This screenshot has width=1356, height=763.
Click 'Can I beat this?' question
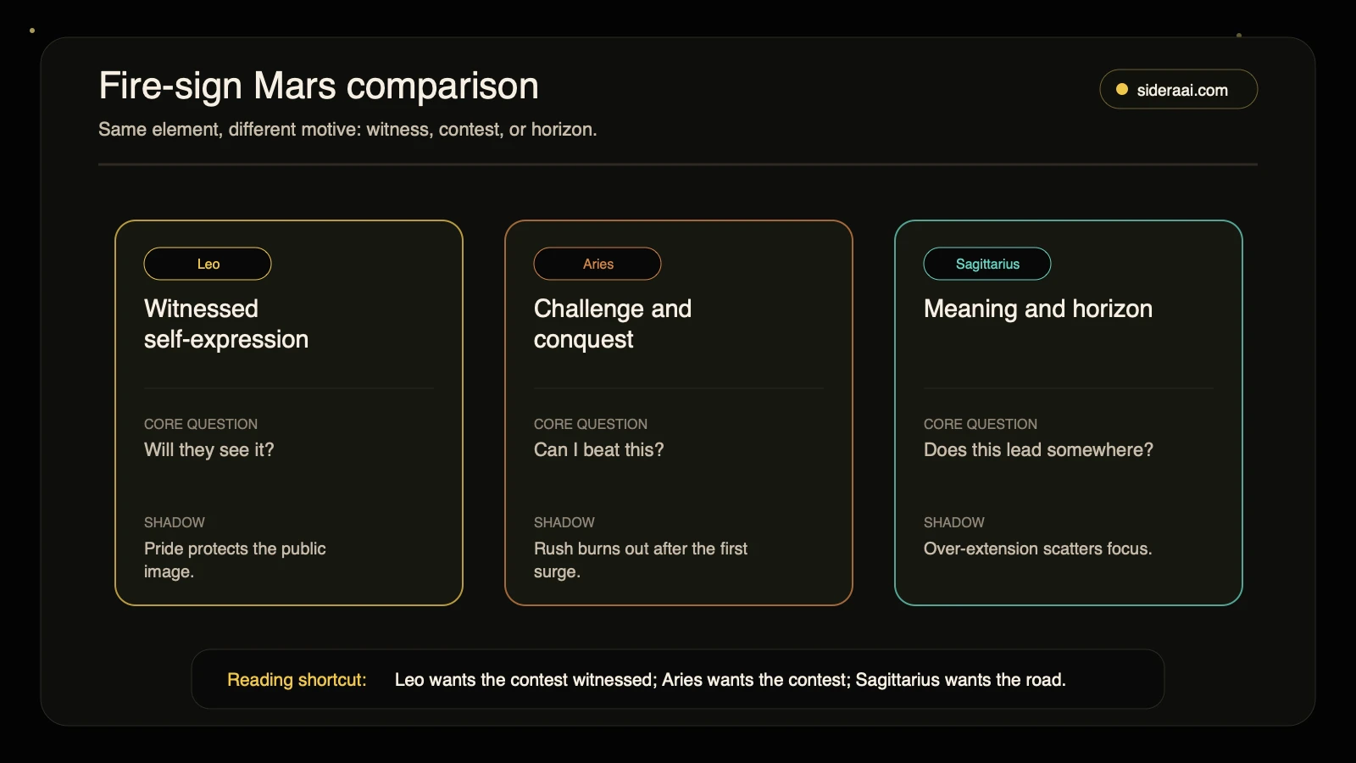599,449
